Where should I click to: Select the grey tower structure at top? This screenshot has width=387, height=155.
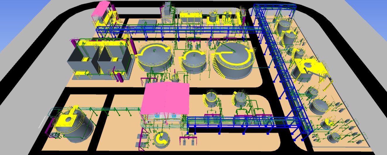tap(167, 10)
